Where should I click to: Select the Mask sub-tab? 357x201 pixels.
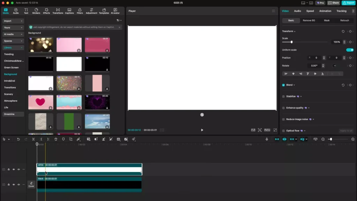(327, 21)
